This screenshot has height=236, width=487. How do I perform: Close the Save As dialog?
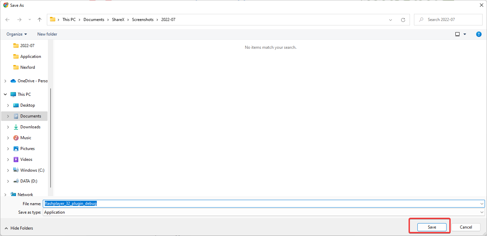481,5
